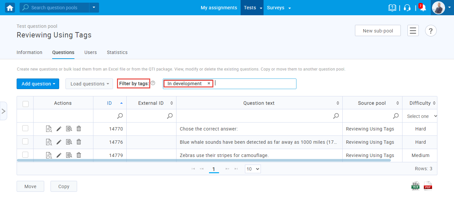
Task: Click the Home icon in top bar
Action: [x=10, y=8]
